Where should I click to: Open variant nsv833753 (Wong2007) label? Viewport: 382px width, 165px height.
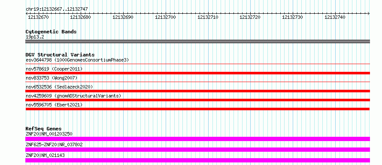(x=52, y=78)
